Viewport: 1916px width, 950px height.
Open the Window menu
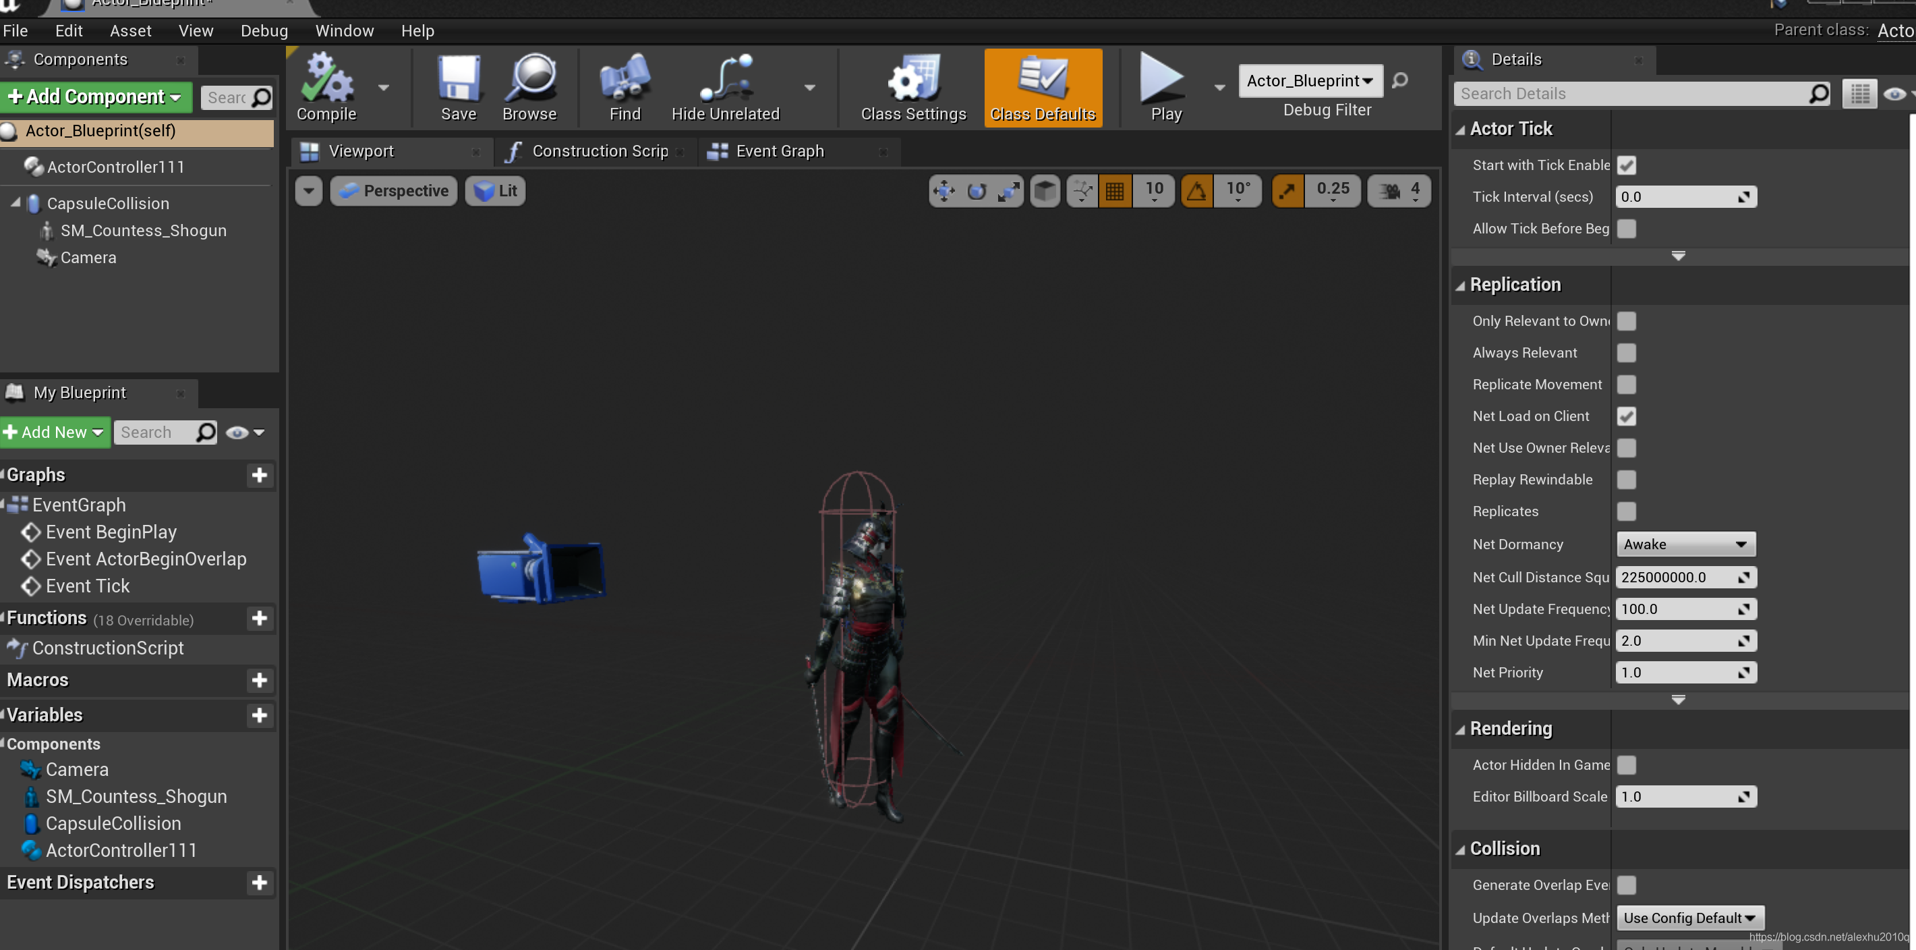(345, 30)
